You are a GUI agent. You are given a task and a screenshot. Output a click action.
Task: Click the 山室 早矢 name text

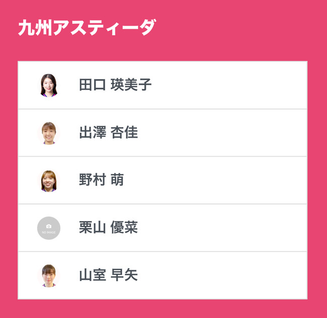tap(108, 275)
